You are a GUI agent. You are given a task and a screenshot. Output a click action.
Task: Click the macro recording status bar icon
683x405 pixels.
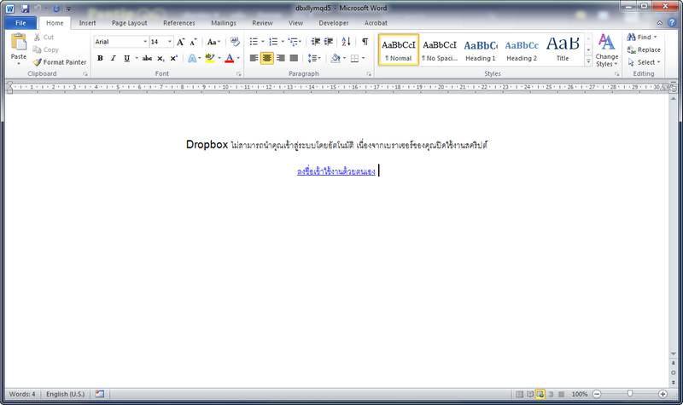point(100,394)
